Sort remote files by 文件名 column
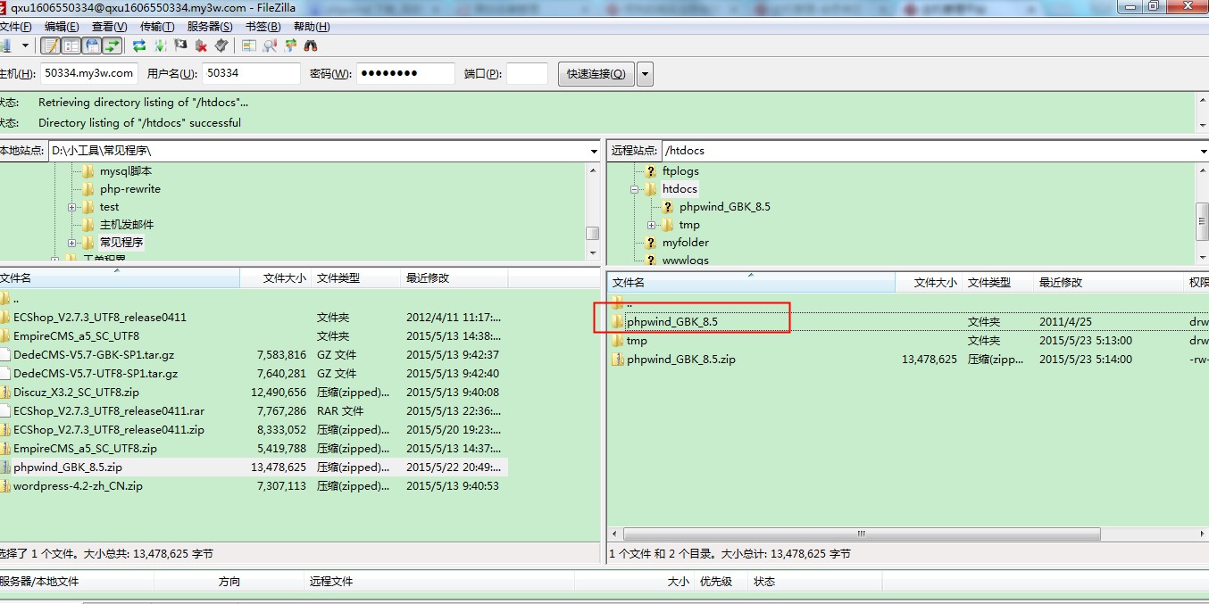The width and height of the screenshot is (1209, 604). coord(751,282)
